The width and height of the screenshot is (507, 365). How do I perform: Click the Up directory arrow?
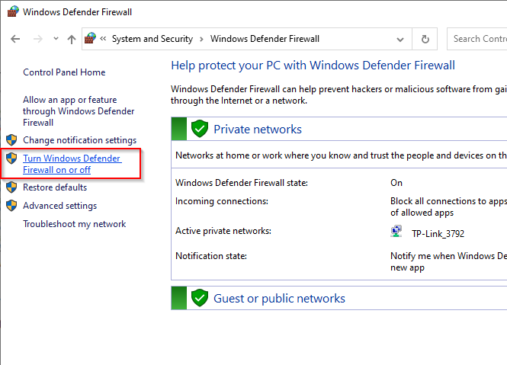[x=72, y=39]
